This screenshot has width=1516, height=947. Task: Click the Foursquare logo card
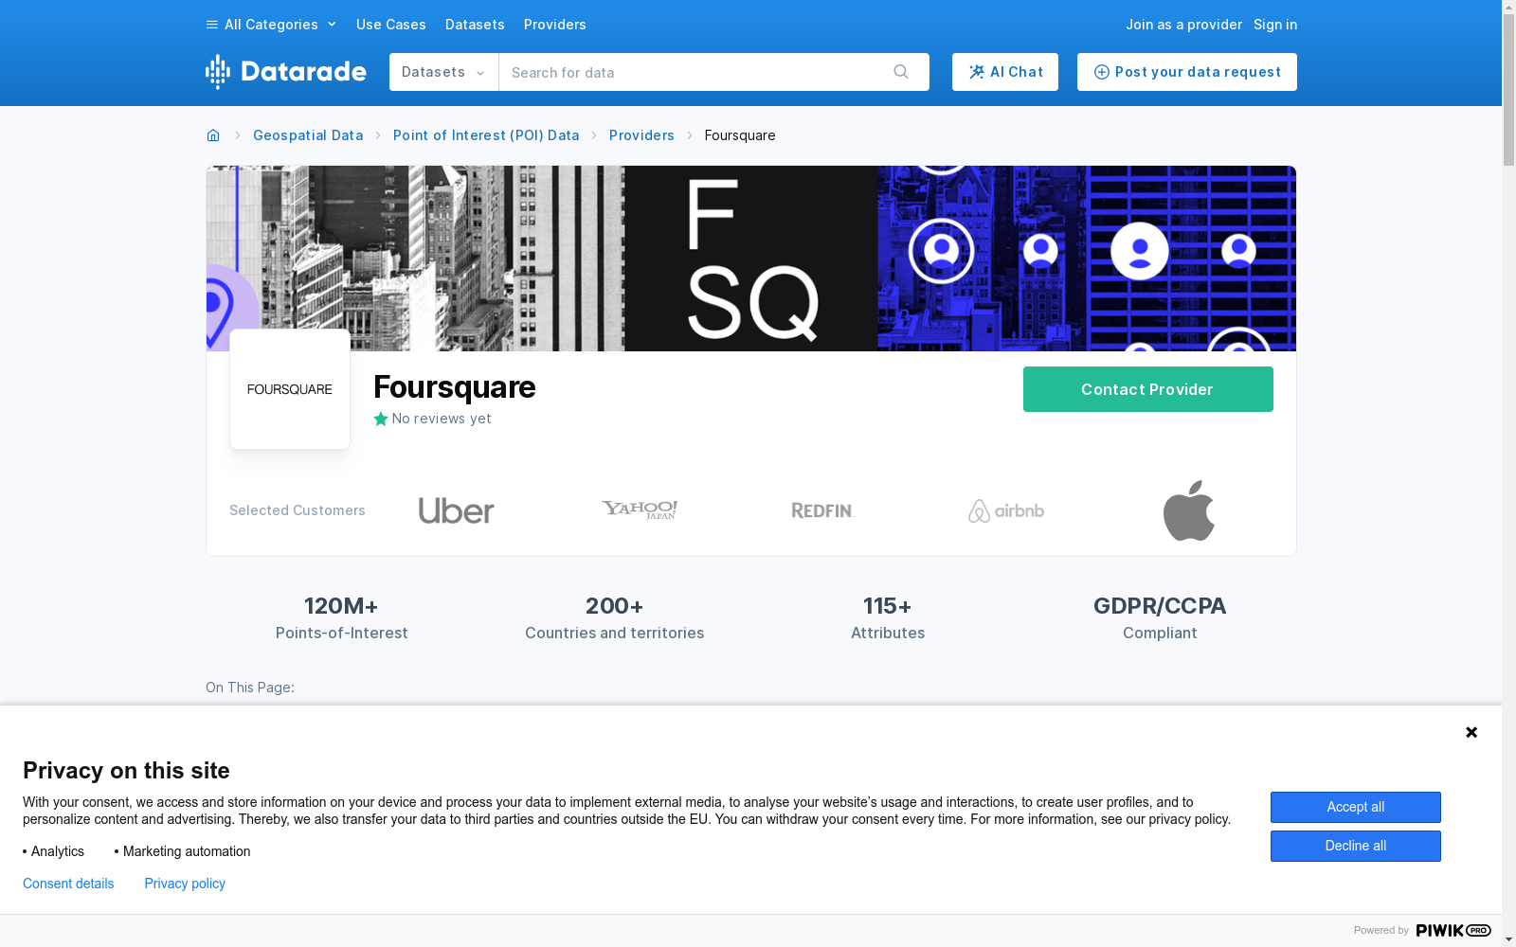click(x=290, y=389)
